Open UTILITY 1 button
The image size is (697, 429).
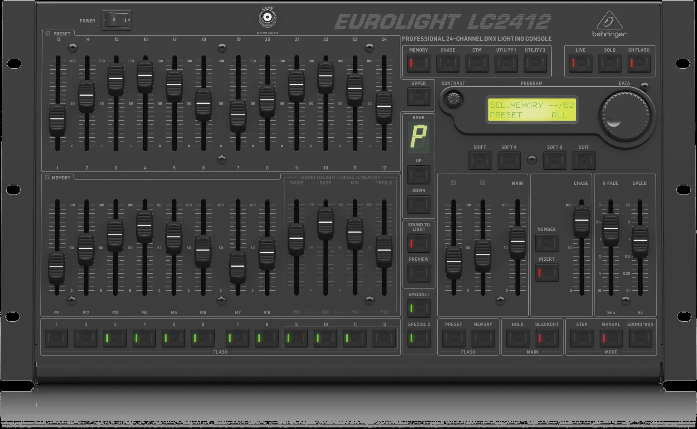coord(506,63)
